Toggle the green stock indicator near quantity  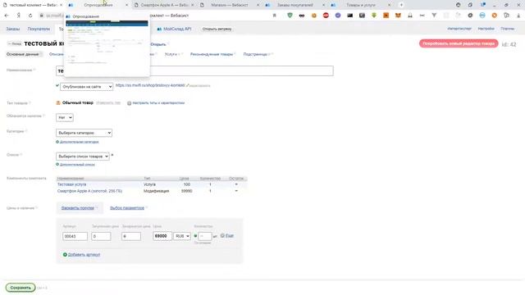195,236
